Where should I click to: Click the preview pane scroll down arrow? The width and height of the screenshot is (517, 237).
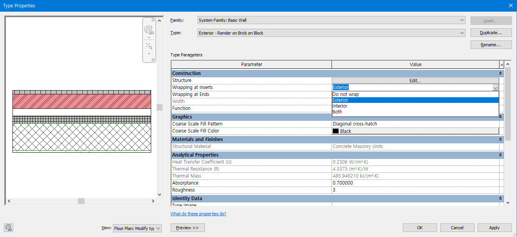(159, 195)
